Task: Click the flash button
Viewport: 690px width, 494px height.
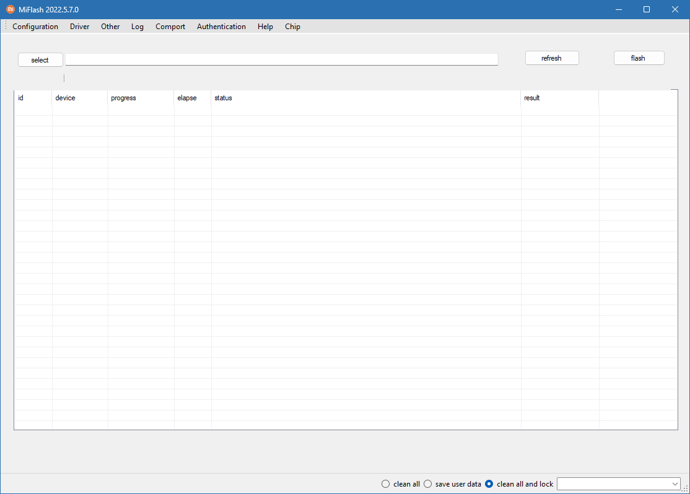Action: tap(639, 58)
